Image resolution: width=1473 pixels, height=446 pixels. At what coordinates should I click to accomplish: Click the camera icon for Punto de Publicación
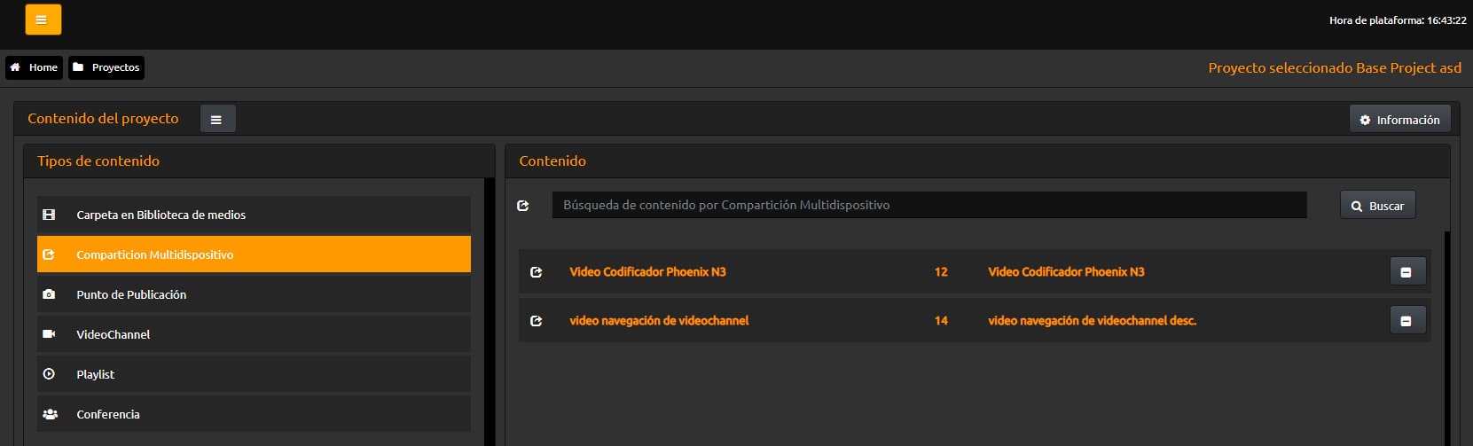(49, 294)
